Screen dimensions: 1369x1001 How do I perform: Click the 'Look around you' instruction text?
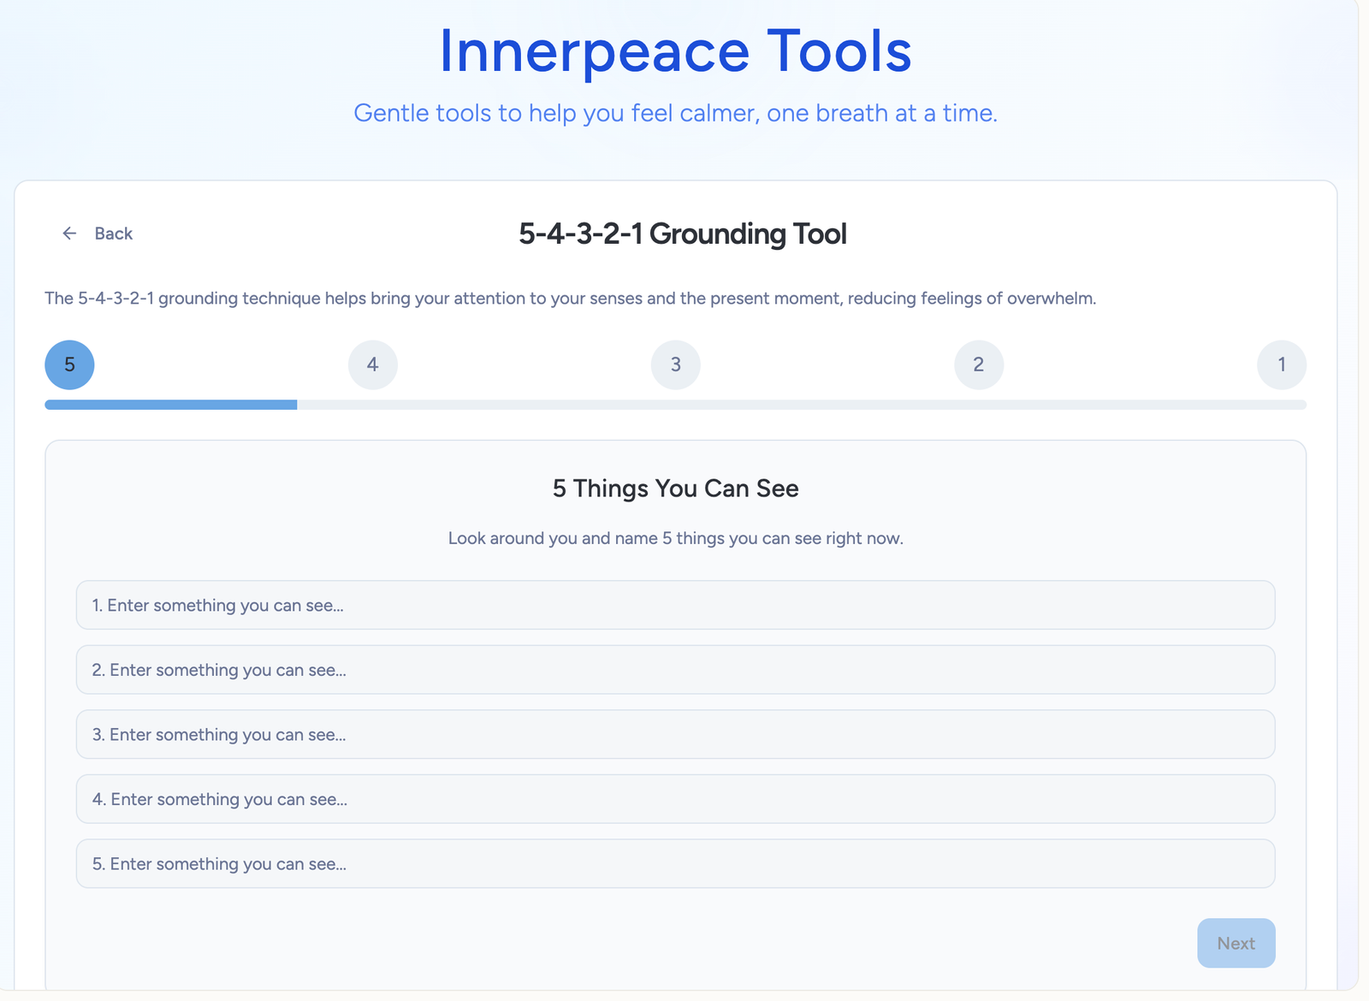[x=675, y=538]
